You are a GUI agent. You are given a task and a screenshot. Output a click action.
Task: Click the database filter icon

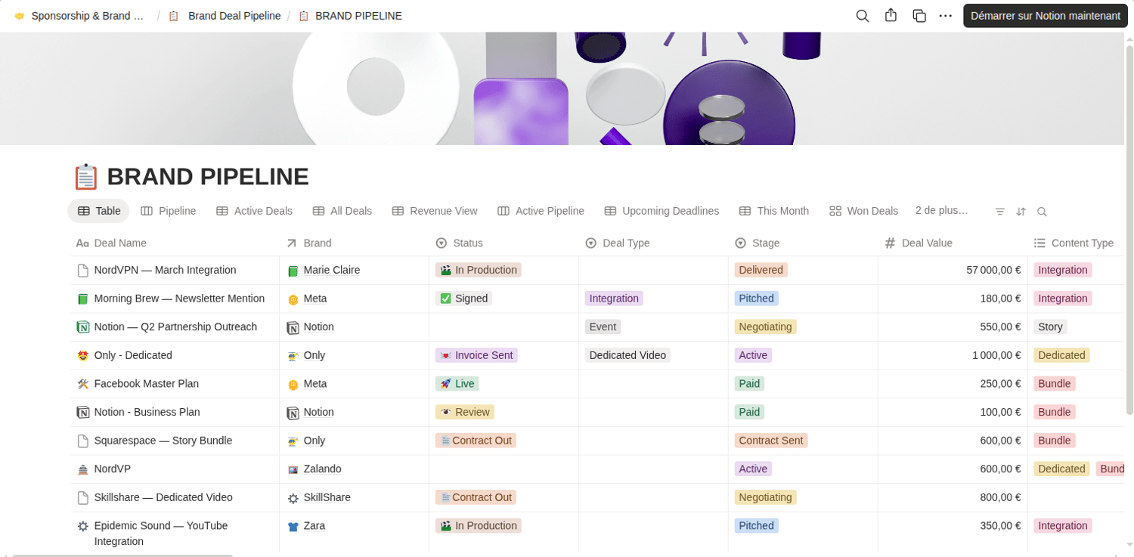click(999, 212)
